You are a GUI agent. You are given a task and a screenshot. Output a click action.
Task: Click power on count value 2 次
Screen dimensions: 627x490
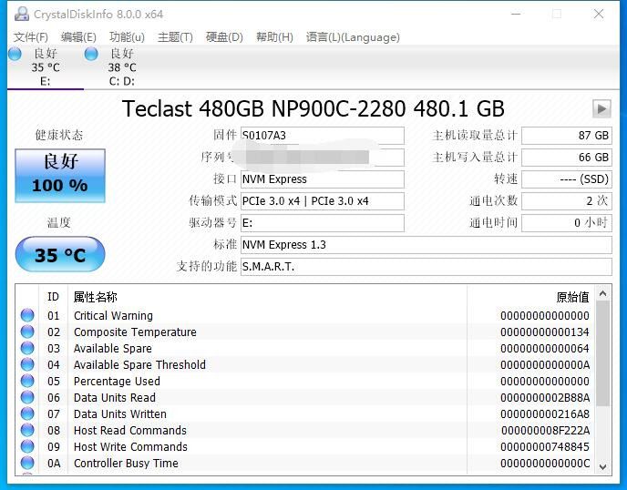click(x=567, y=201)
